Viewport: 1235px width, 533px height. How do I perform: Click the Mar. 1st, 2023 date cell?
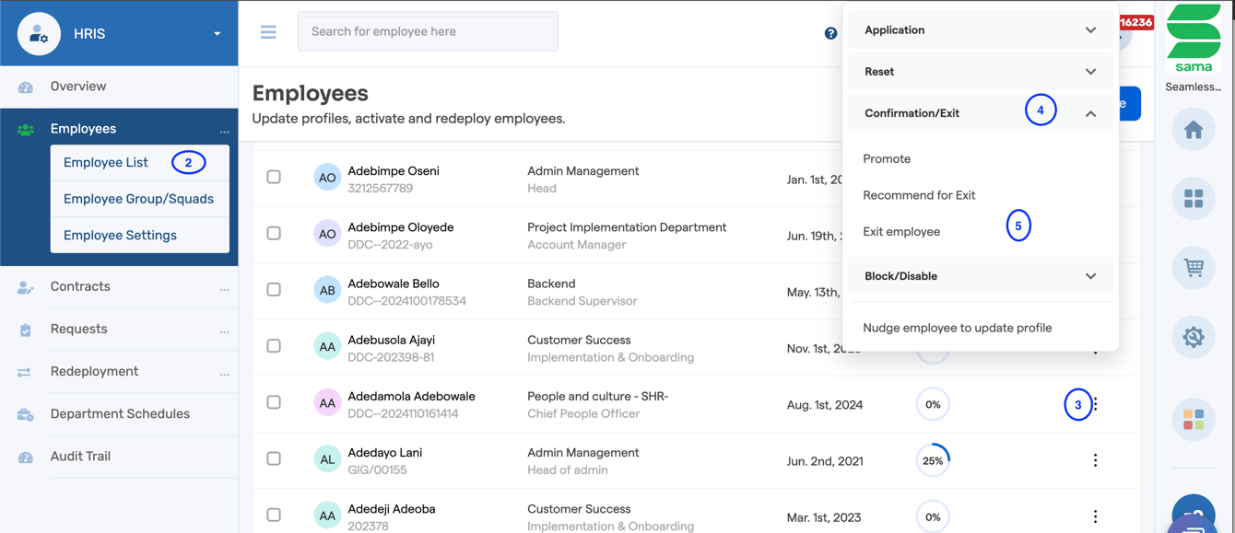(825, 516)
